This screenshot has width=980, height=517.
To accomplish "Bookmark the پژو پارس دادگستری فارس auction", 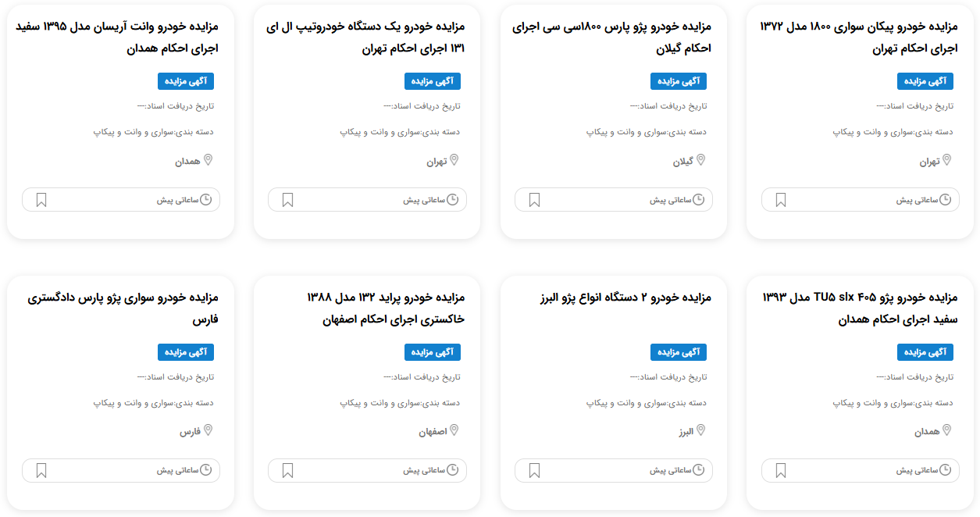I will [41, 471].
